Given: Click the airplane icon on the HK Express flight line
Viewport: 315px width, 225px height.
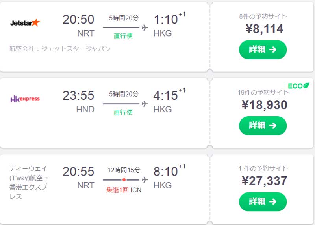Looking at the screenshot, I should 145,104.
